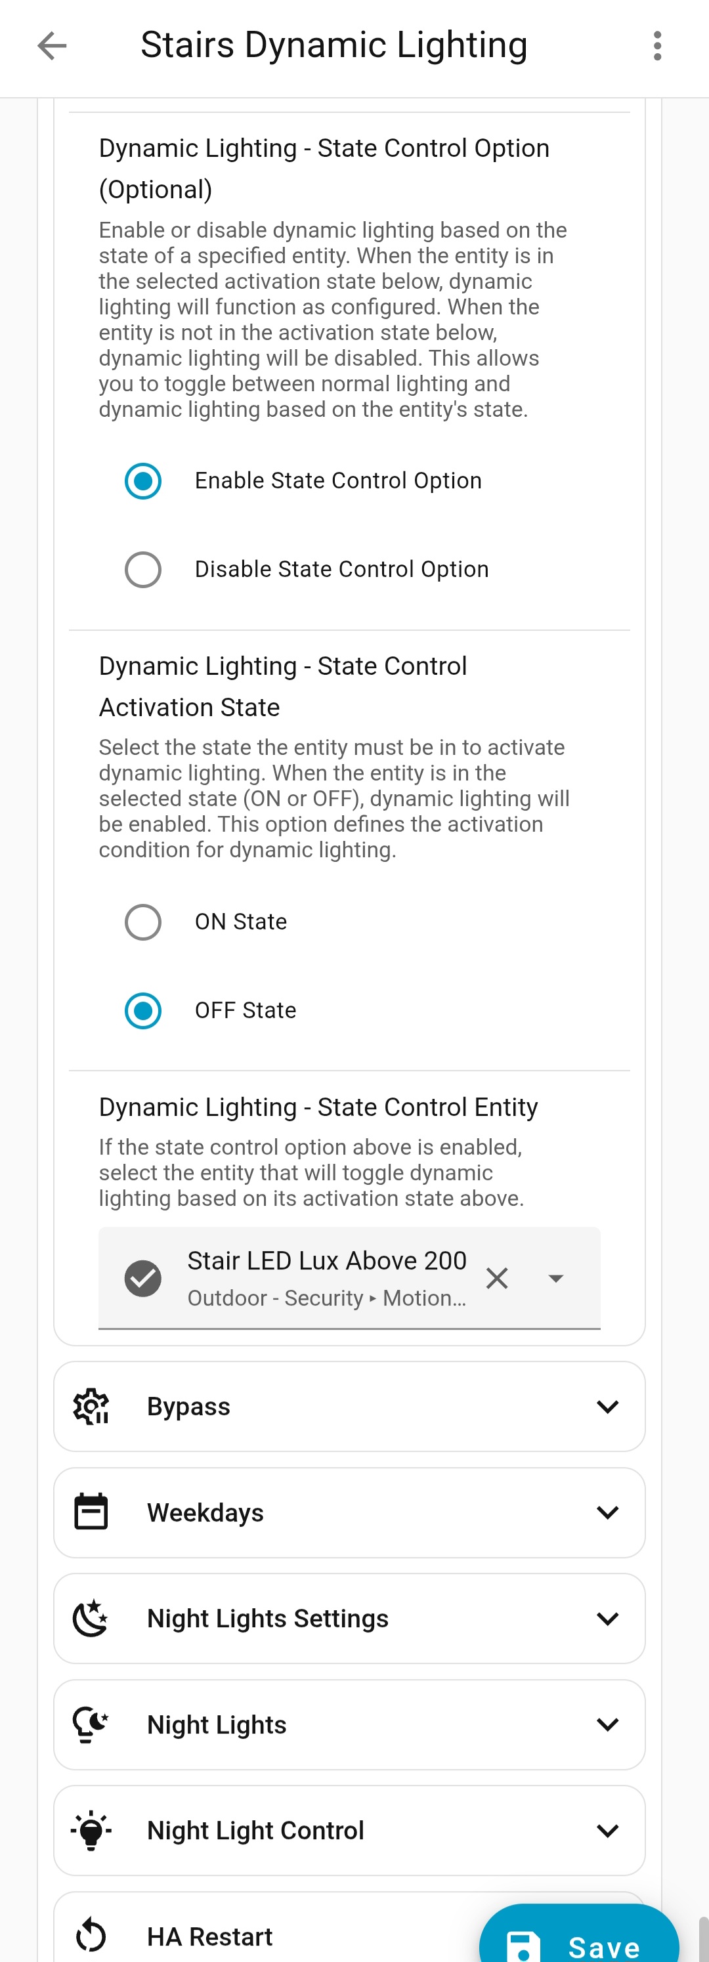Open the state control entity dropdown arrow

556,1278
